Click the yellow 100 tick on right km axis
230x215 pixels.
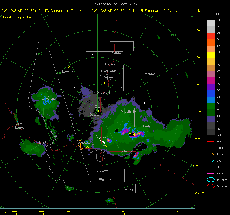pyautogui.click(x=197, y=57)
